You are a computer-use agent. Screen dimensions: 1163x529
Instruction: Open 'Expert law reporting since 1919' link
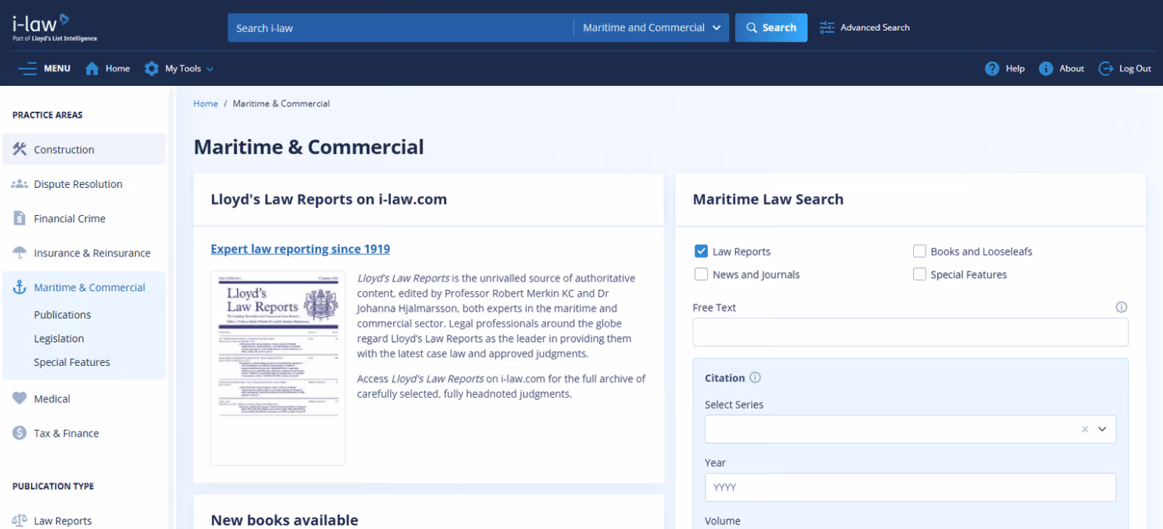click(x=300, y=249)
